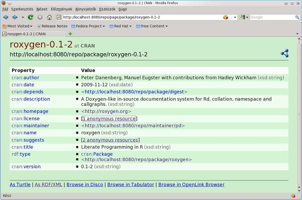The image size is (302, 200).
Task: View the page As RDF/XML
Action: coord(49,185)
